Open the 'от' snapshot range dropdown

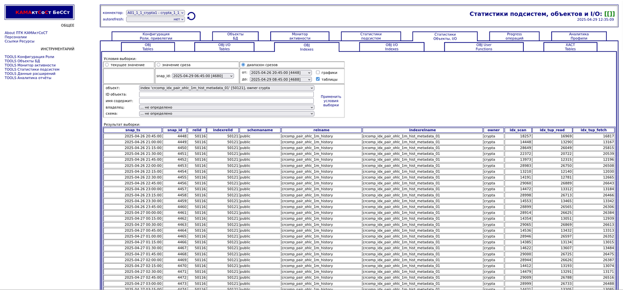coord(280,73)
